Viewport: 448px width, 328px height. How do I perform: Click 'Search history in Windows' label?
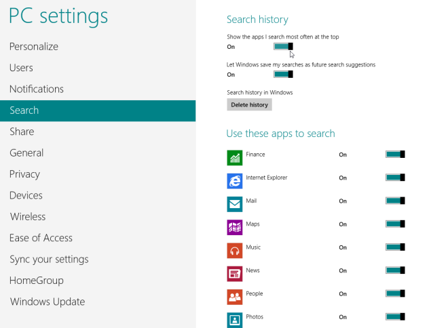tap(260, 92)
